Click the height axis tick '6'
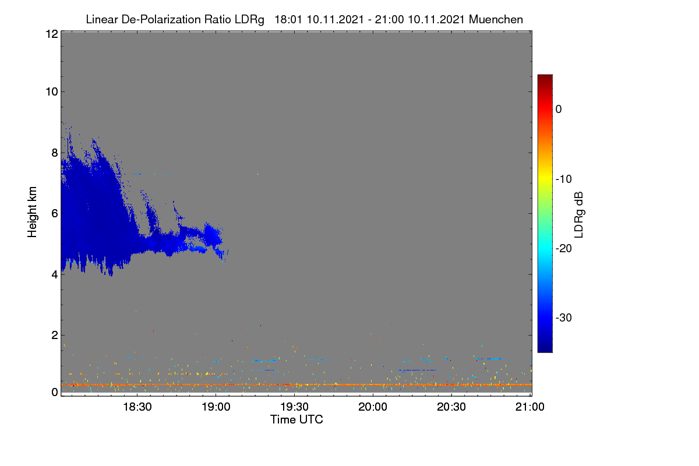The width and height of the screenshot is (699, 466). [54, 213]
